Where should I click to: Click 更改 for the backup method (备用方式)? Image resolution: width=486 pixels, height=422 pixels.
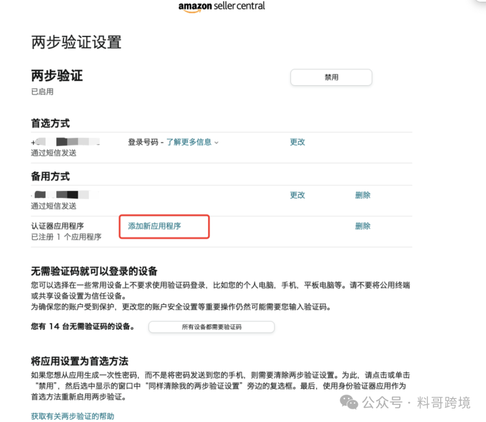[x=297, y=195]
